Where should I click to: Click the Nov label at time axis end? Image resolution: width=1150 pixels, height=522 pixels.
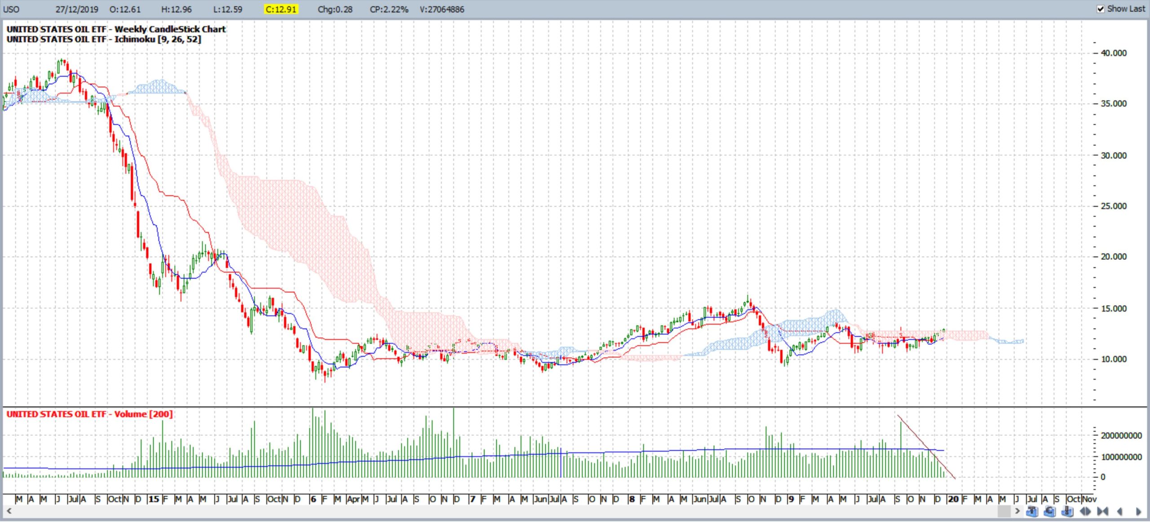coord(1089,499)
